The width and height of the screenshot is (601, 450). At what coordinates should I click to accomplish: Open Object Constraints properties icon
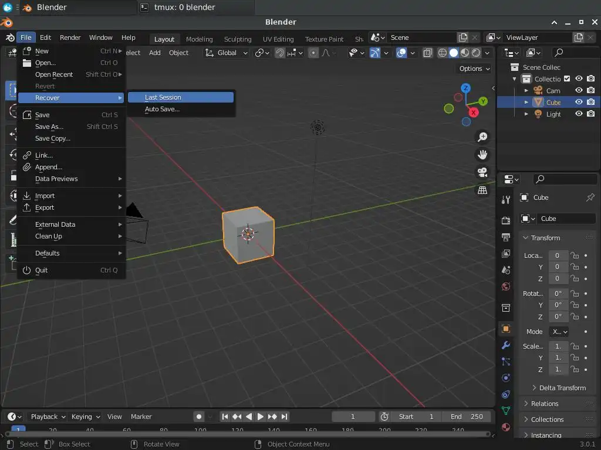(x=506, y=394)
